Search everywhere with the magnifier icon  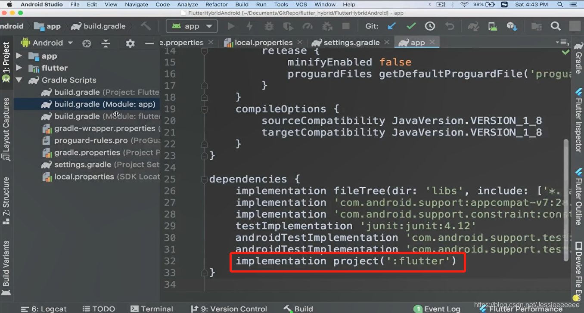(556, 26)
